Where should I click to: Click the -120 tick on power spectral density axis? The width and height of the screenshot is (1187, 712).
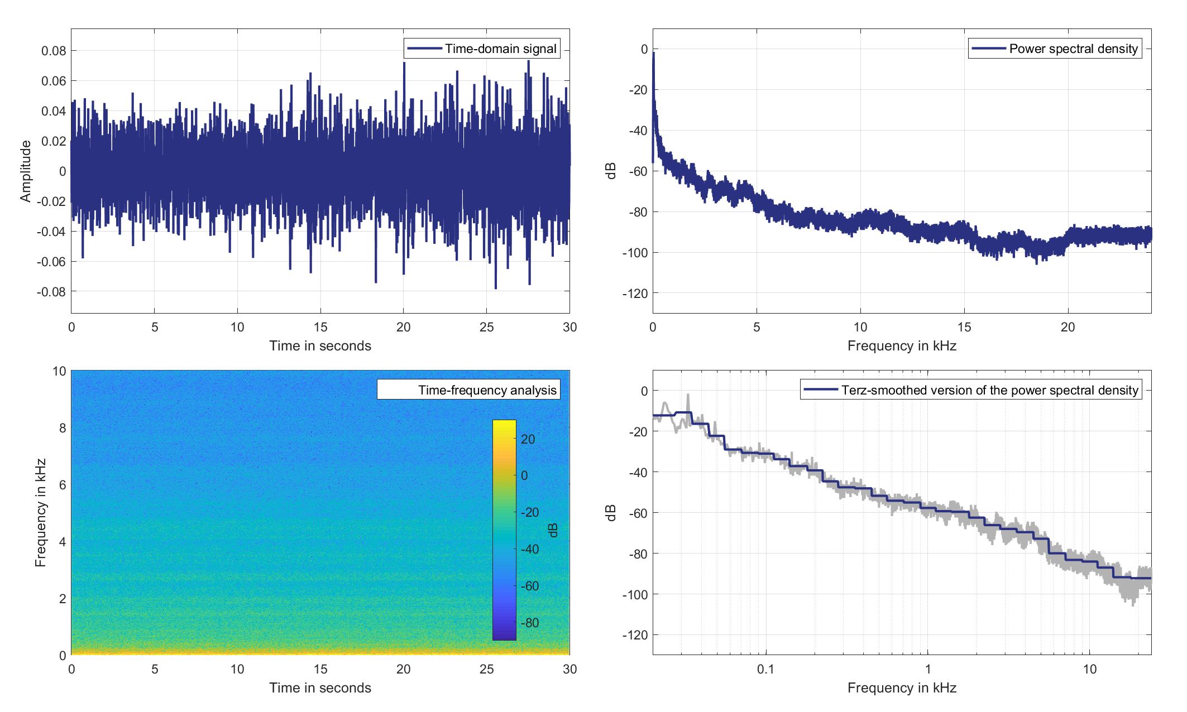click(x=634, y=293)
